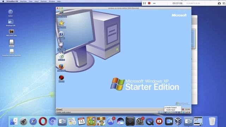The image size is (226, 127).
Task: Open the View menu
Action: coord(31,1)
